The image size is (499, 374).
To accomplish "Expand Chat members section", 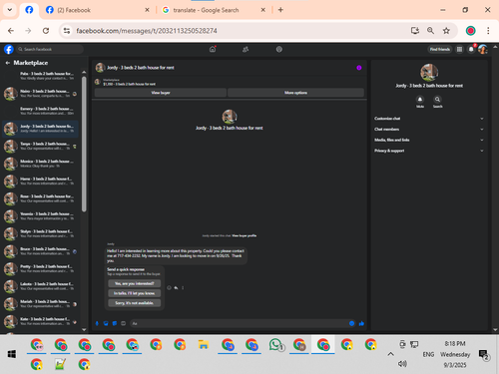I will [429, 129].
